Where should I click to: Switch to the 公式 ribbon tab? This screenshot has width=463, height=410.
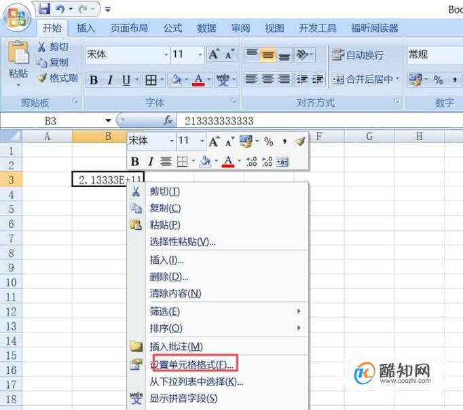pos(172,29)
